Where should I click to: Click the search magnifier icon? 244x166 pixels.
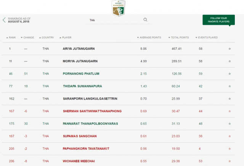145,20
